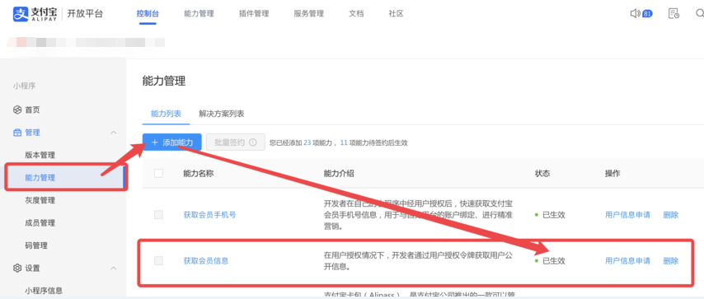The width and height of the screenshot is (704, 299).
Task: Click 已生效 status in 获取会员信息 row
Action: pyautogui.click(x=554, y=260)
